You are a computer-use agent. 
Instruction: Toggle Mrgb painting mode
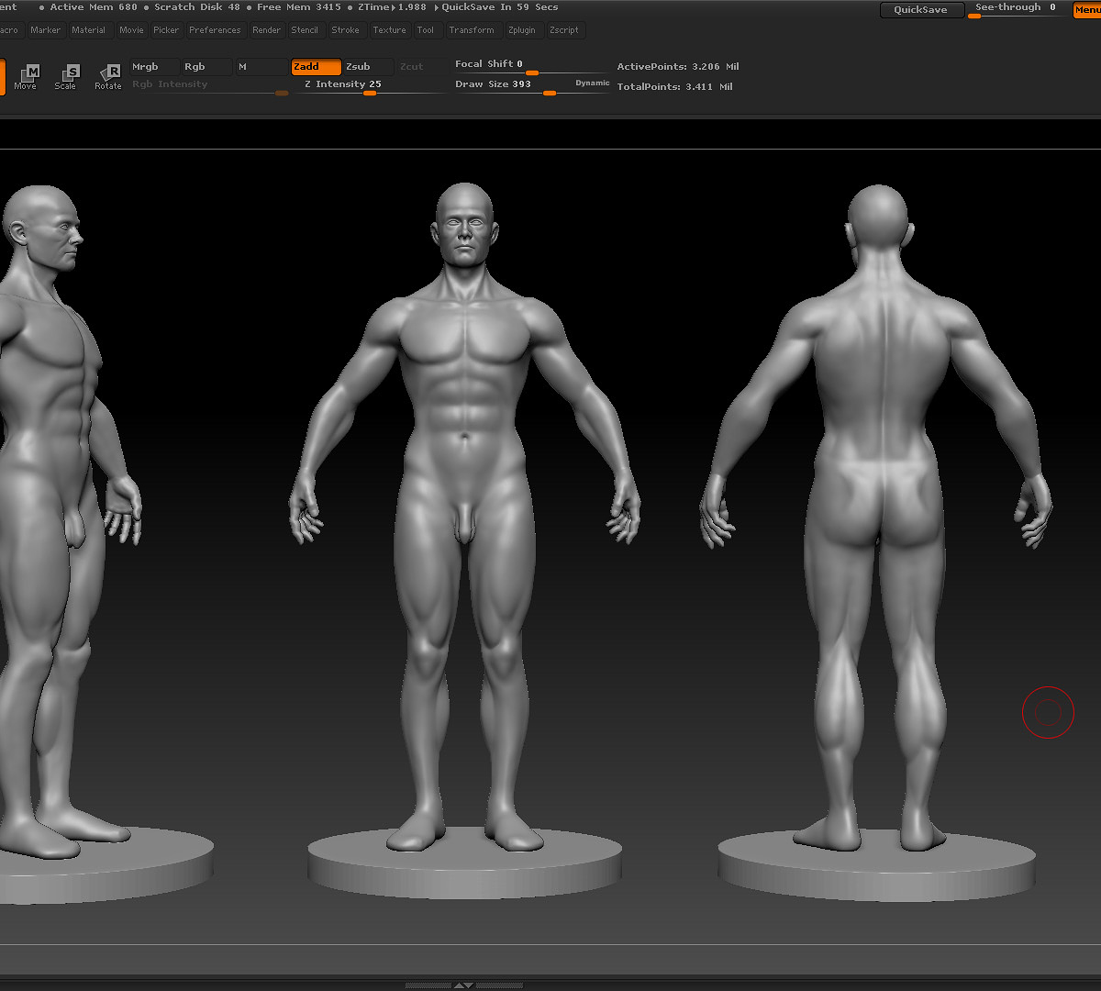pyautogui.click(x=154, y=67)
